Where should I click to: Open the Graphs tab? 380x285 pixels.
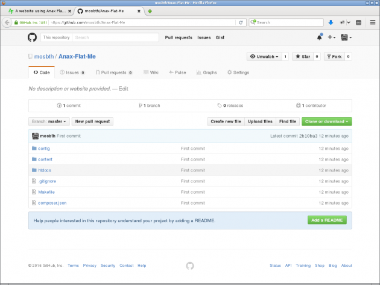(206, 72)
